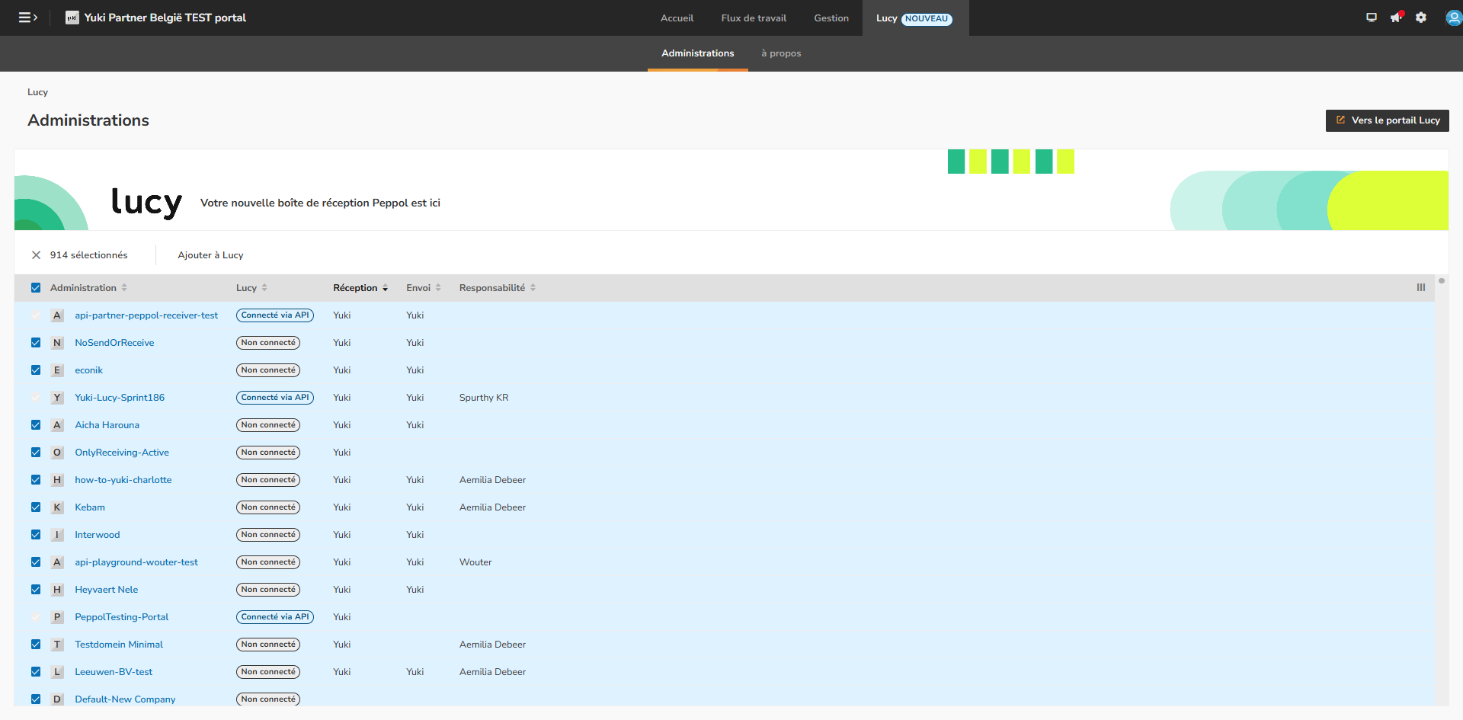Uncheck the Interwood row checkbox
Viewport: 1463px width, 720px height.
coord(36,535)
